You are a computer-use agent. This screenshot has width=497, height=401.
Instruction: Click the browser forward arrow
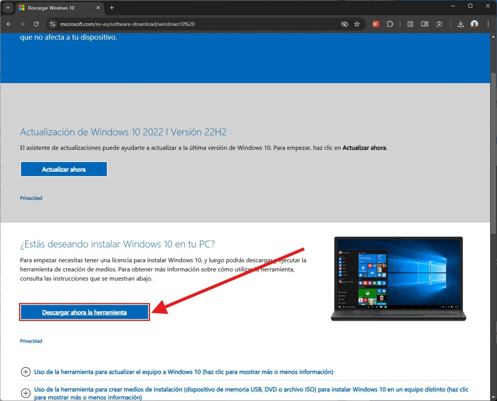pos(22,24)
